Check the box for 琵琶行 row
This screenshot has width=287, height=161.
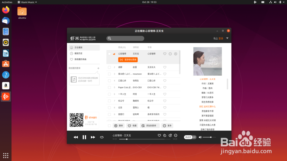pyautogui.click(x=109, y=114)
